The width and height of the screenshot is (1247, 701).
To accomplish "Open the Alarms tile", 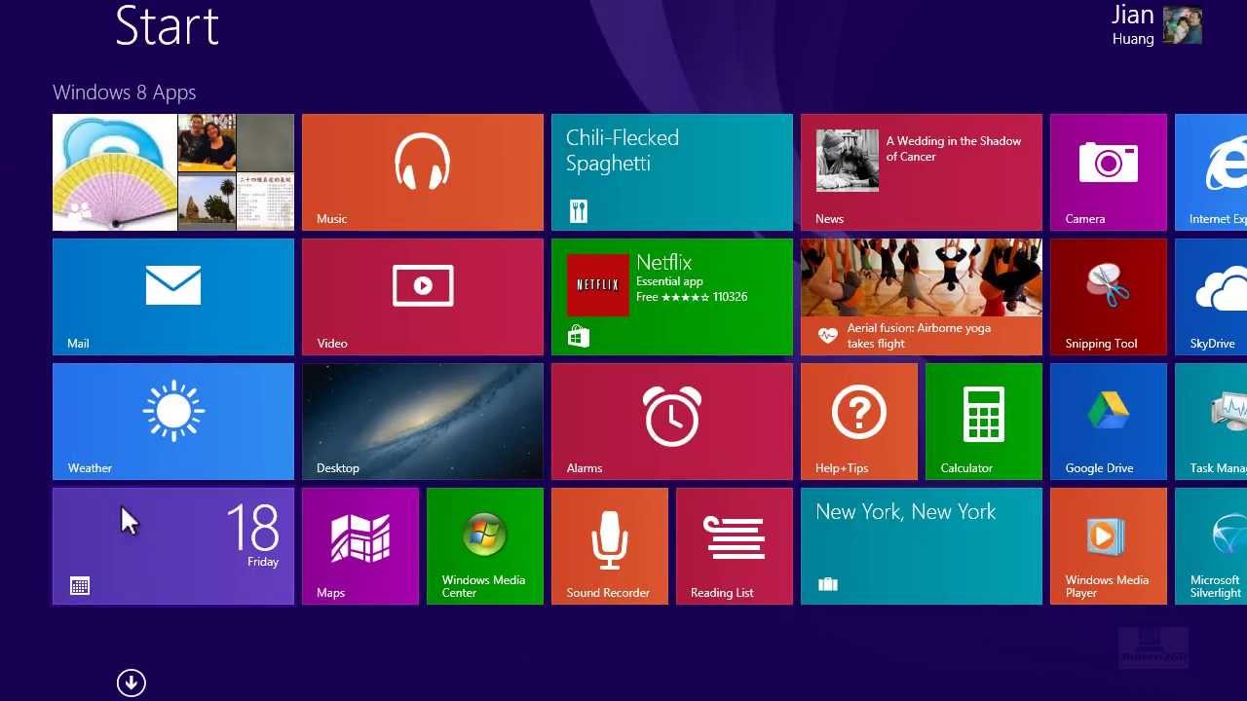I will point(672,422).
